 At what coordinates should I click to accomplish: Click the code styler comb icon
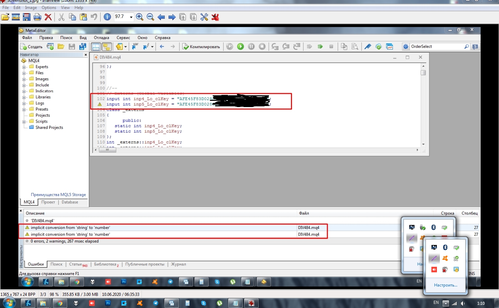[368, 46]
